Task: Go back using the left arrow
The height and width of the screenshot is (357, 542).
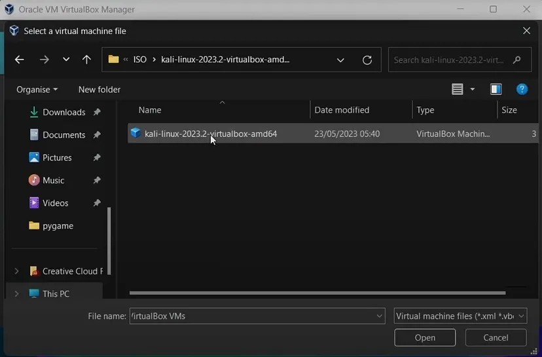Action: (20, 60)
